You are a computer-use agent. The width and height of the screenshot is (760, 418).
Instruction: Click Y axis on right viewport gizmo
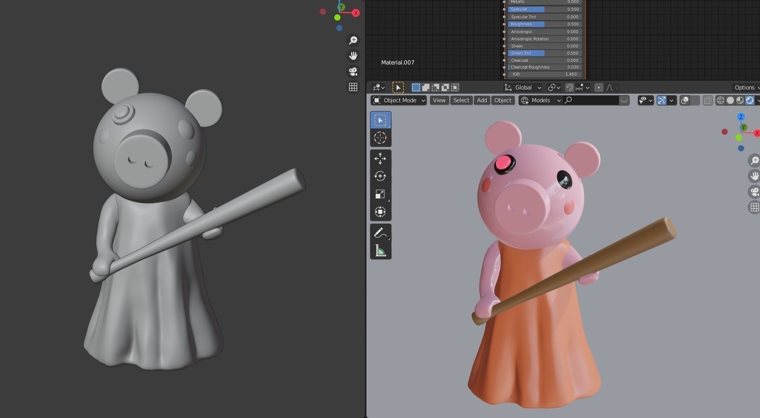click(x=743, y=127)
